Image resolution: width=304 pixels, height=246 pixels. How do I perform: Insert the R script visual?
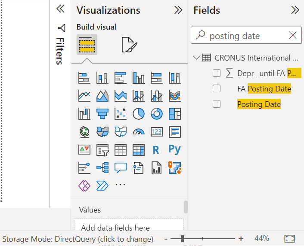click(x=157, y=149)
